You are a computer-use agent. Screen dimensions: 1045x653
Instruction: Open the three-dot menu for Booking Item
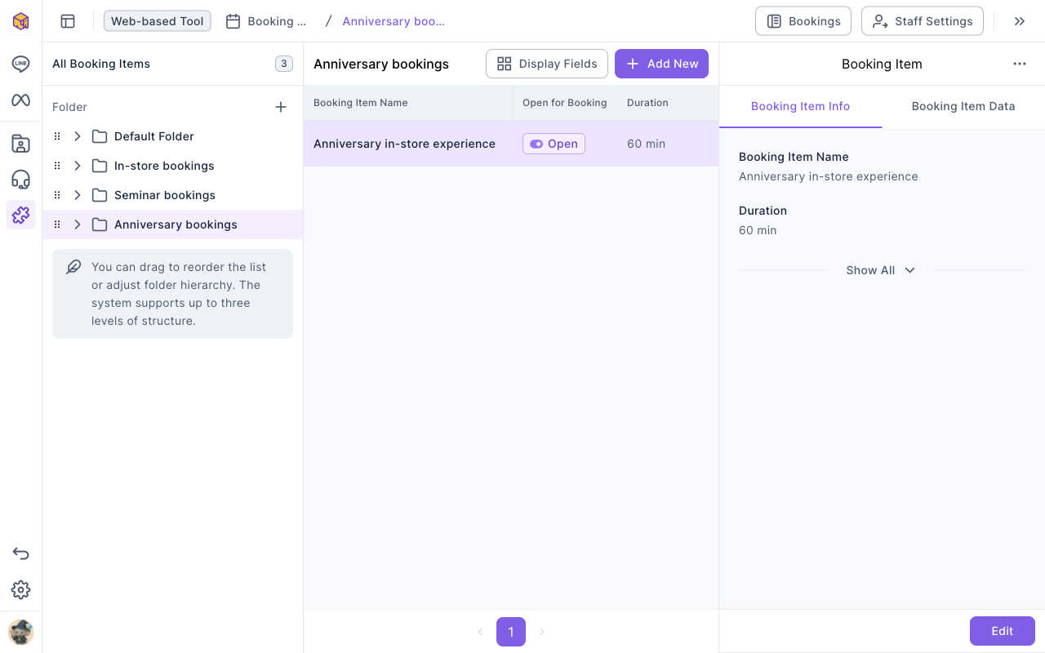(x=1020, y=64)
